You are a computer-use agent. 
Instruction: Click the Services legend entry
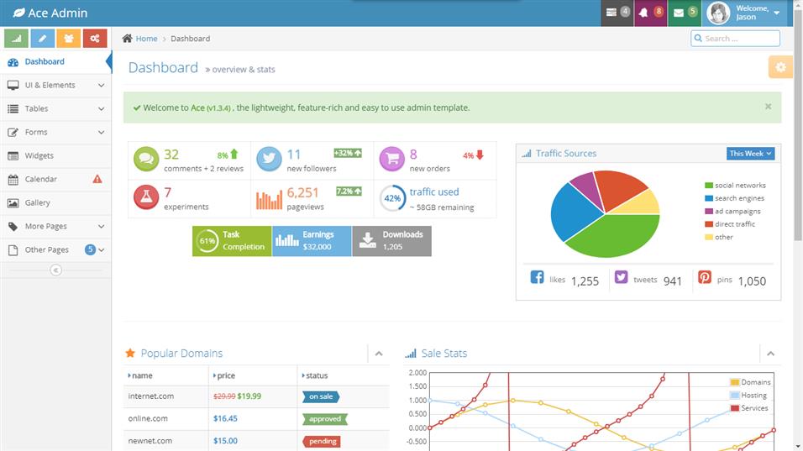(x=749, y=408)
